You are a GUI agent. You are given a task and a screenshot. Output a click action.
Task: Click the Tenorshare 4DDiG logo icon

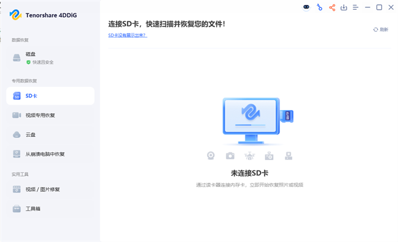pos(15,15)
